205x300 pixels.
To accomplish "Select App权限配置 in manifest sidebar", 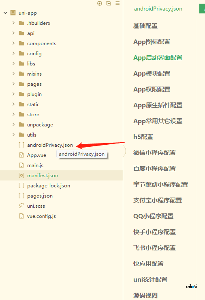I will pos(152,89).
